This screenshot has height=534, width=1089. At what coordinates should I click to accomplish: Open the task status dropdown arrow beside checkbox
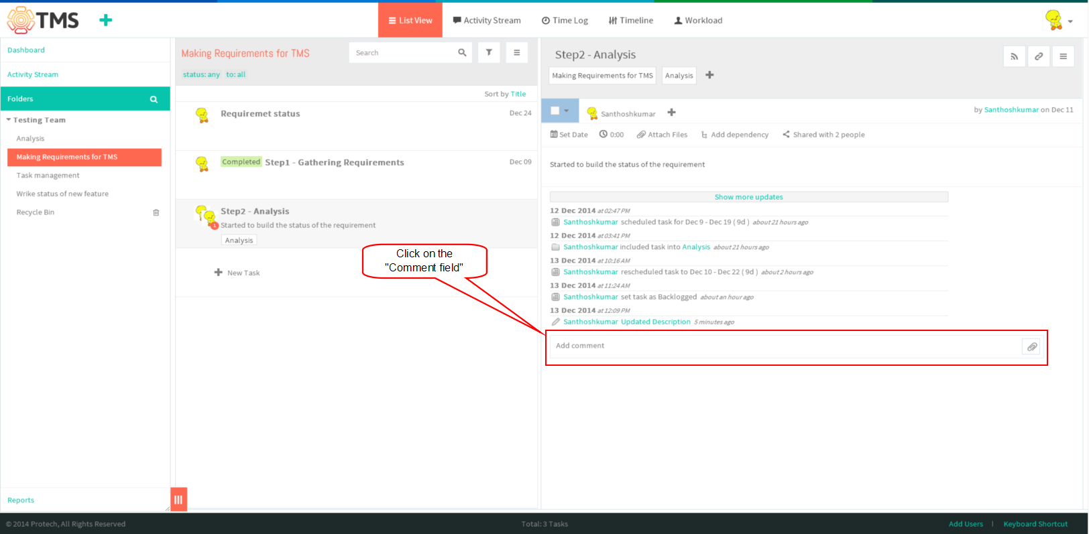click(567, 111)
